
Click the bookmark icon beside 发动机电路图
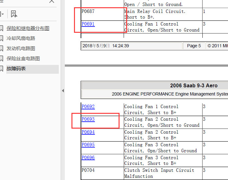pos(2,49)
